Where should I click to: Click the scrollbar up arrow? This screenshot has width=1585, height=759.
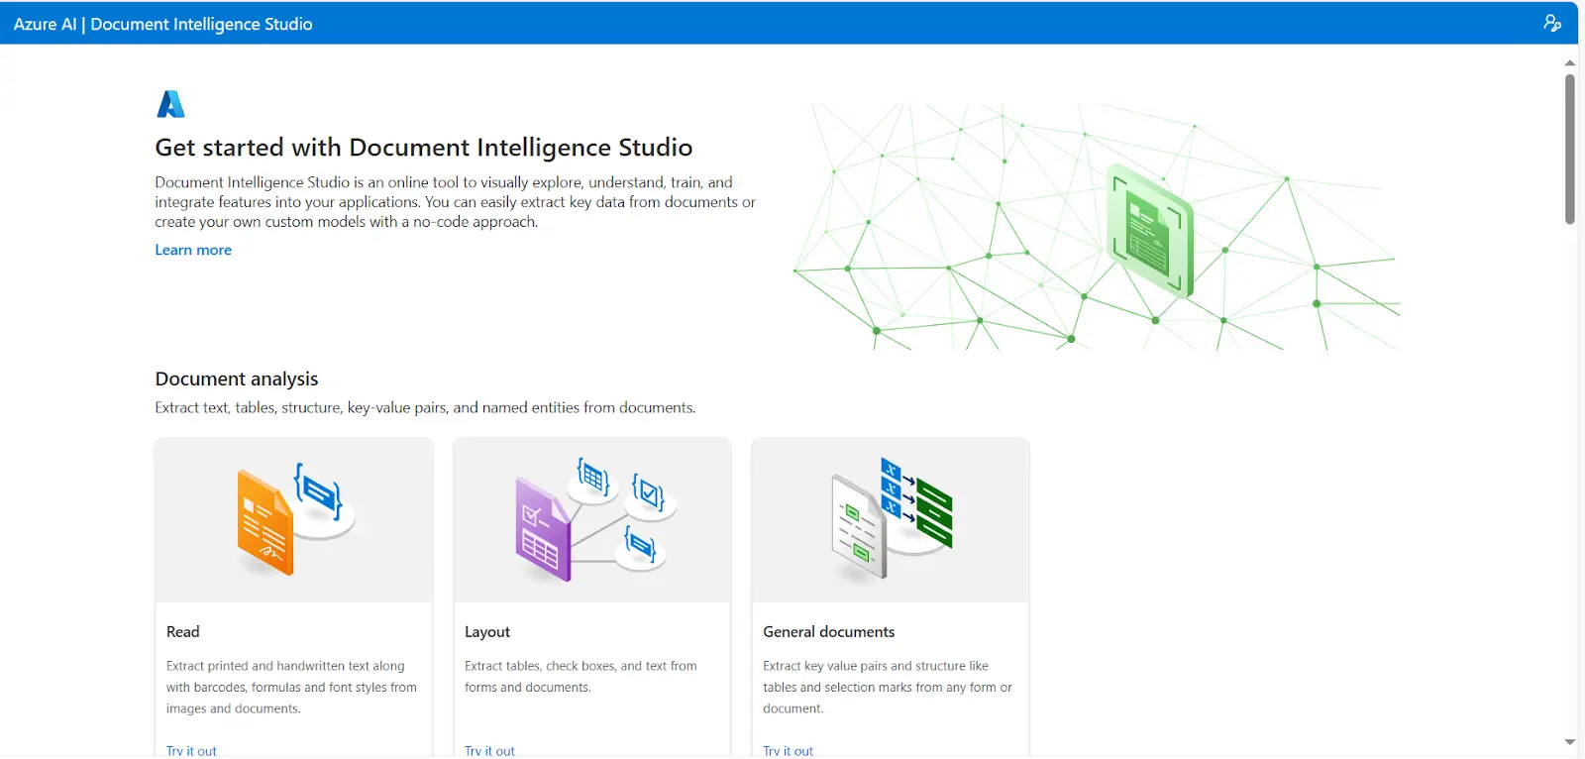click(1569, 63)
